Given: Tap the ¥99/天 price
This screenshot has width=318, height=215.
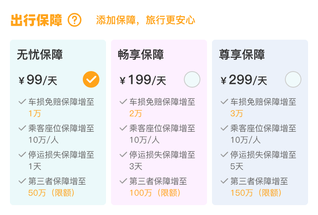Looking at the screenshot, I should 38,80.
